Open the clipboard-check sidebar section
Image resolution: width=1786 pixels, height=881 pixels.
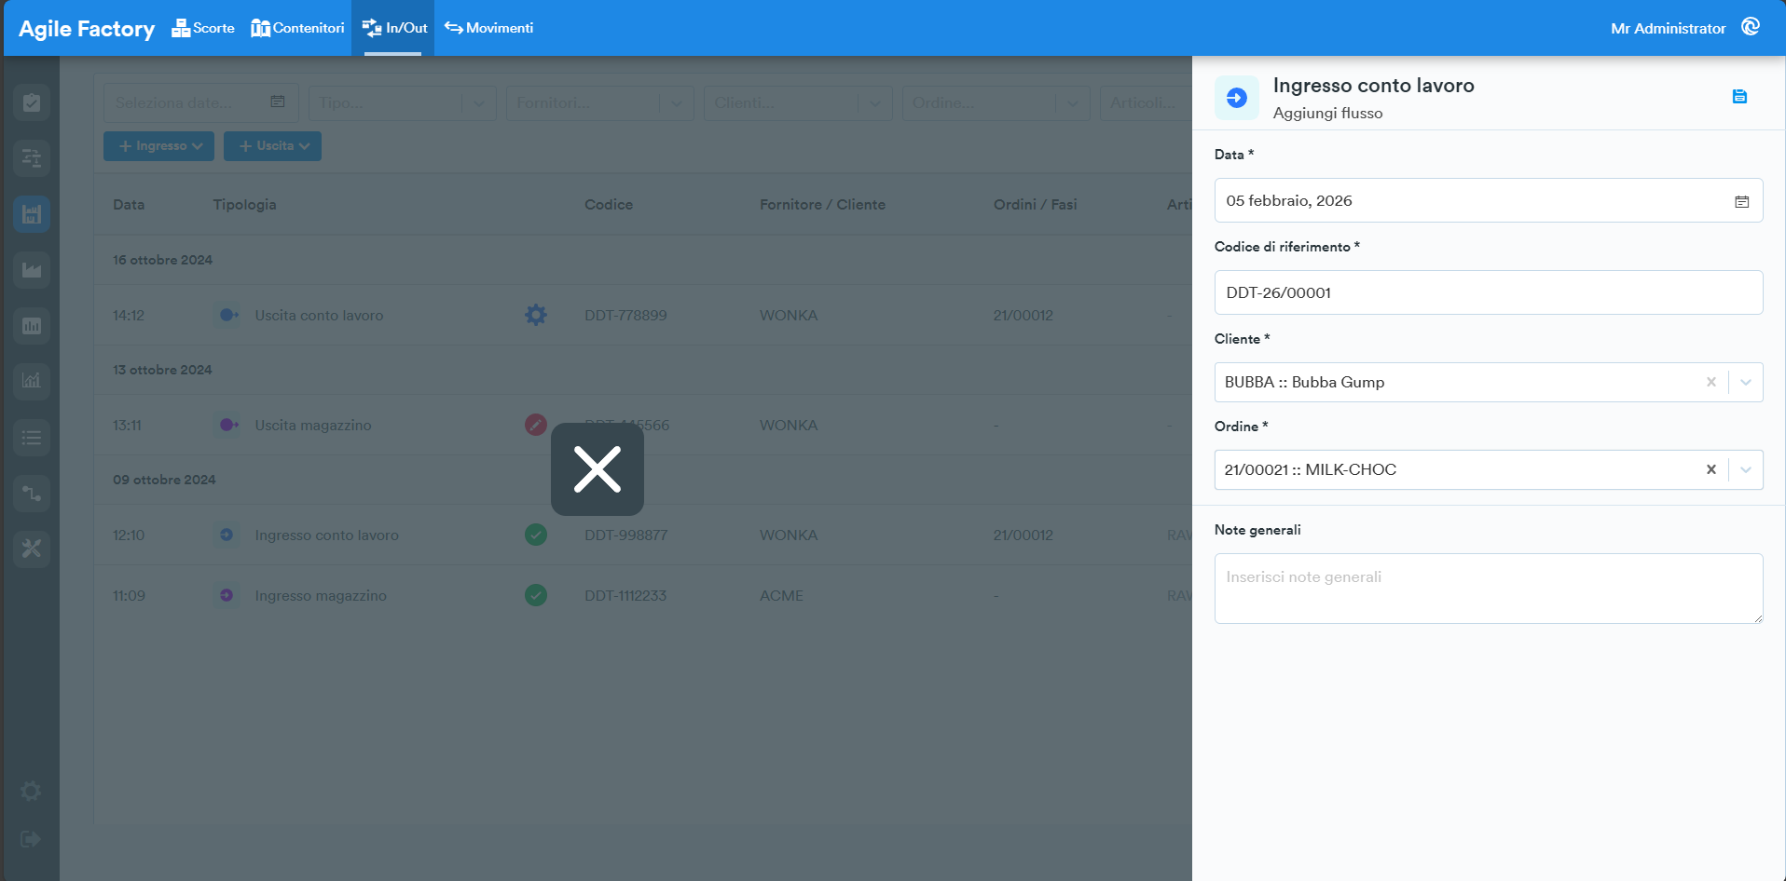(32, 102)
